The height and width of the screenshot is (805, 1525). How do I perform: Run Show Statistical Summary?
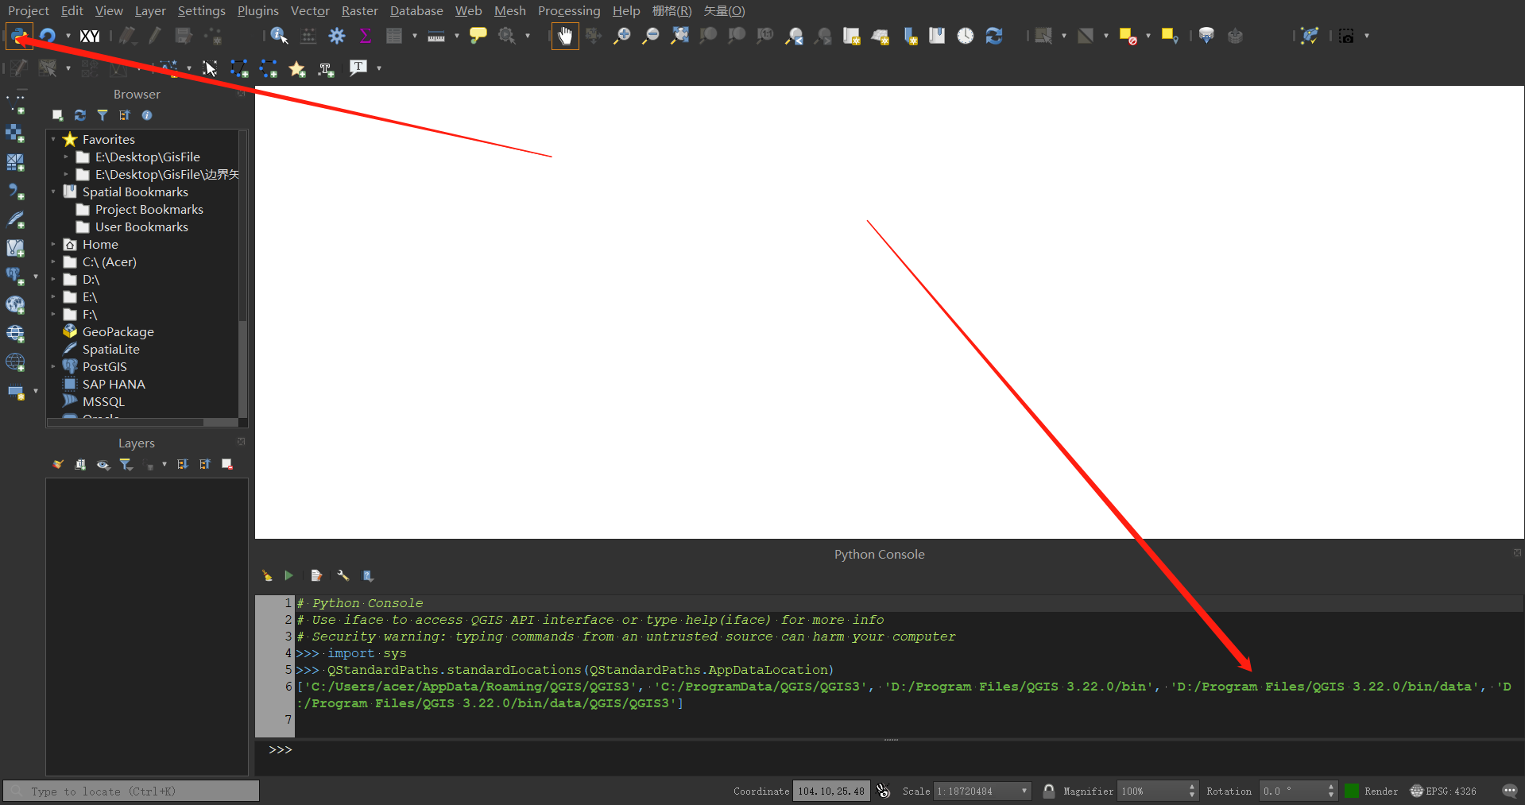pos(365,36)
